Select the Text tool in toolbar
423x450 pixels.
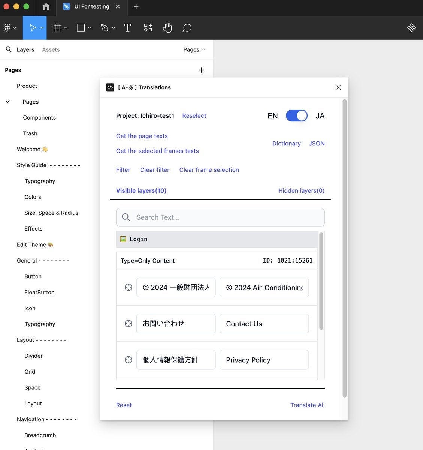(x=127, y=28)
